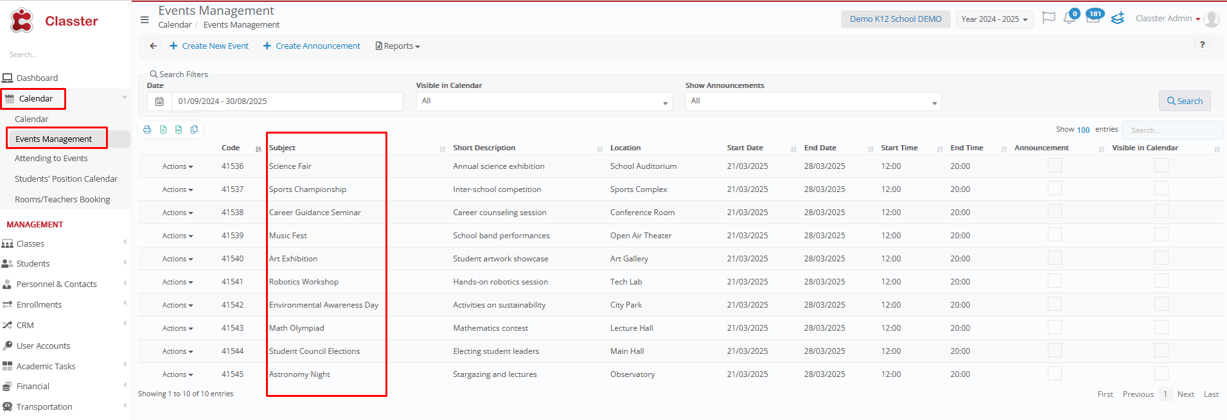
Task: Toggle the hamburger sidebar menu icon
Action: [145, 19]
